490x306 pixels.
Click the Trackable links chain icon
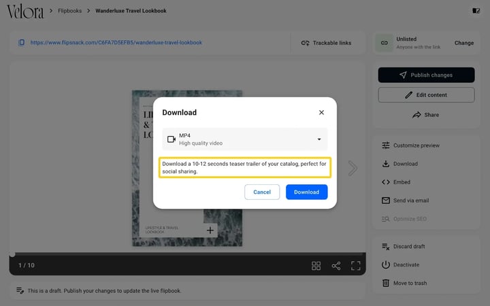click(x=306, y=43)
